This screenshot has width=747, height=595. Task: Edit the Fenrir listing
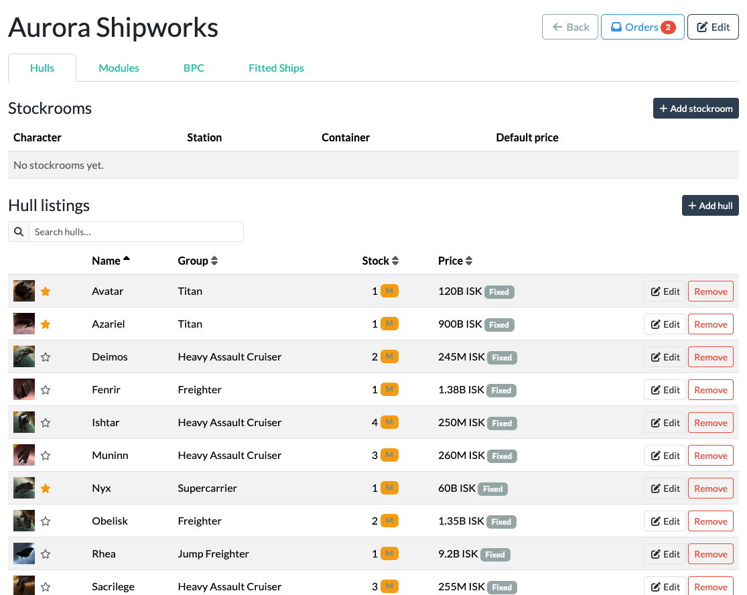[x=665, y=390]
